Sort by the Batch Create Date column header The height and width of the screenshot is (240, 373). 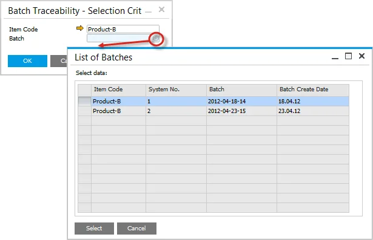(313, 89)
